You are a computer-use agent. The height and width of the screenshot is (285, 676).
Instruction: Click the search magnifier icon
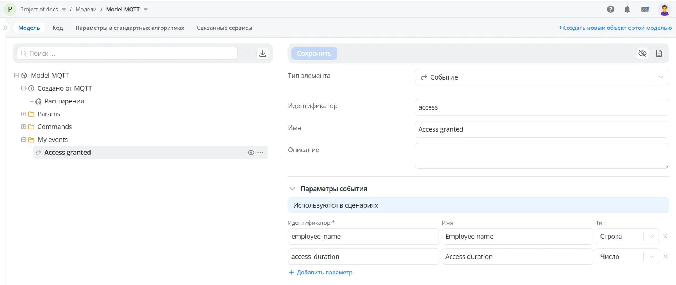click(24, 54)
